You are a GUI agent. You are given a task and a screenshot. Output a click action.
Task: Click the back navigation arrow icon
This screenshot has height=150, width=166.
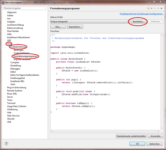click(x=148, y=8)
